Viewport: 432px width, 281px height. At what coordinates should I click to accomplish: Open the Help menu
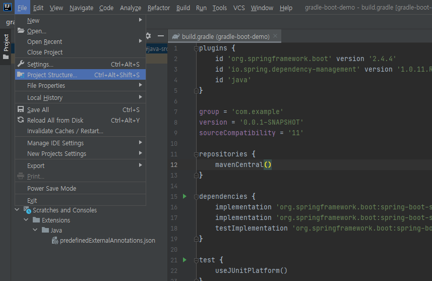point(286,8)
